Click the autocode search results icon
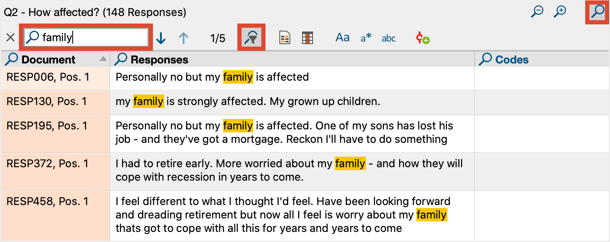Screen dimensions: 610x242 (x=422, y=38)
